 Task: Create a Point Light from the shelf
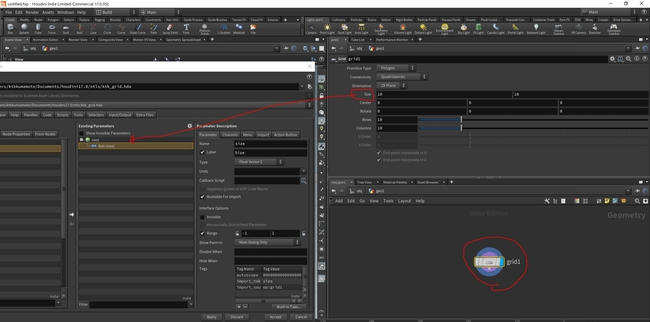[327, 29]
